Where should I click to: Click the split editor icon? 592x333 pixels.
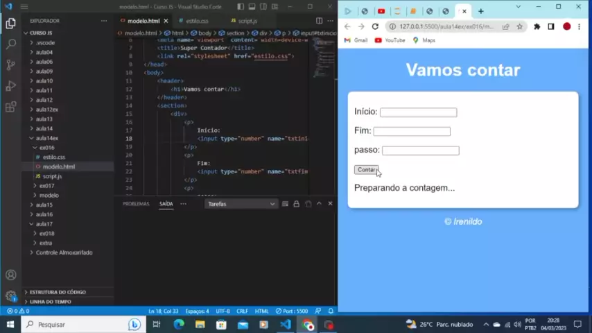tap(319, 21)
